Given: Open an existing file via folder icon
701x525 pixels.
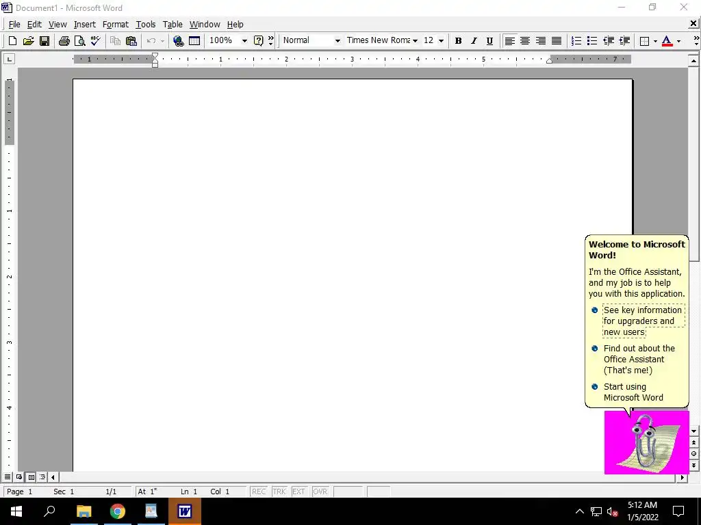Looking at the screenshot, I should (28, 41).
